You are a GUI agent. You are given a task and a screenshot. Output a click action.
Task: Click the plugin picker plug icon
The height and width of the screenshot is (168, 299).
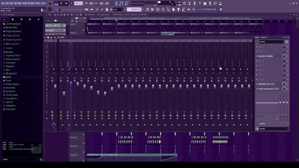pyautogui.click(x=178, y=9)
